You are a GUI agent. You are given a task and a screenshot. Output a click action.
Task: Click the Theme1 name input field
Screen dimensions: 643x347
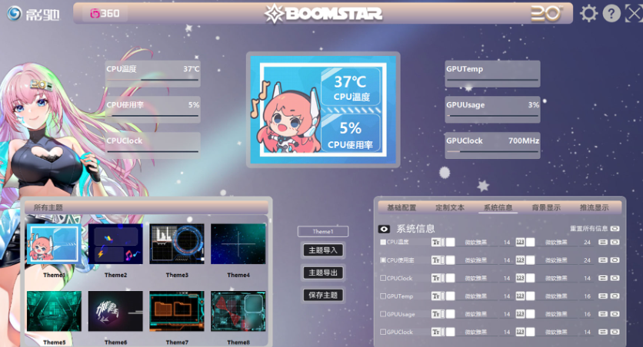(323, 232)
